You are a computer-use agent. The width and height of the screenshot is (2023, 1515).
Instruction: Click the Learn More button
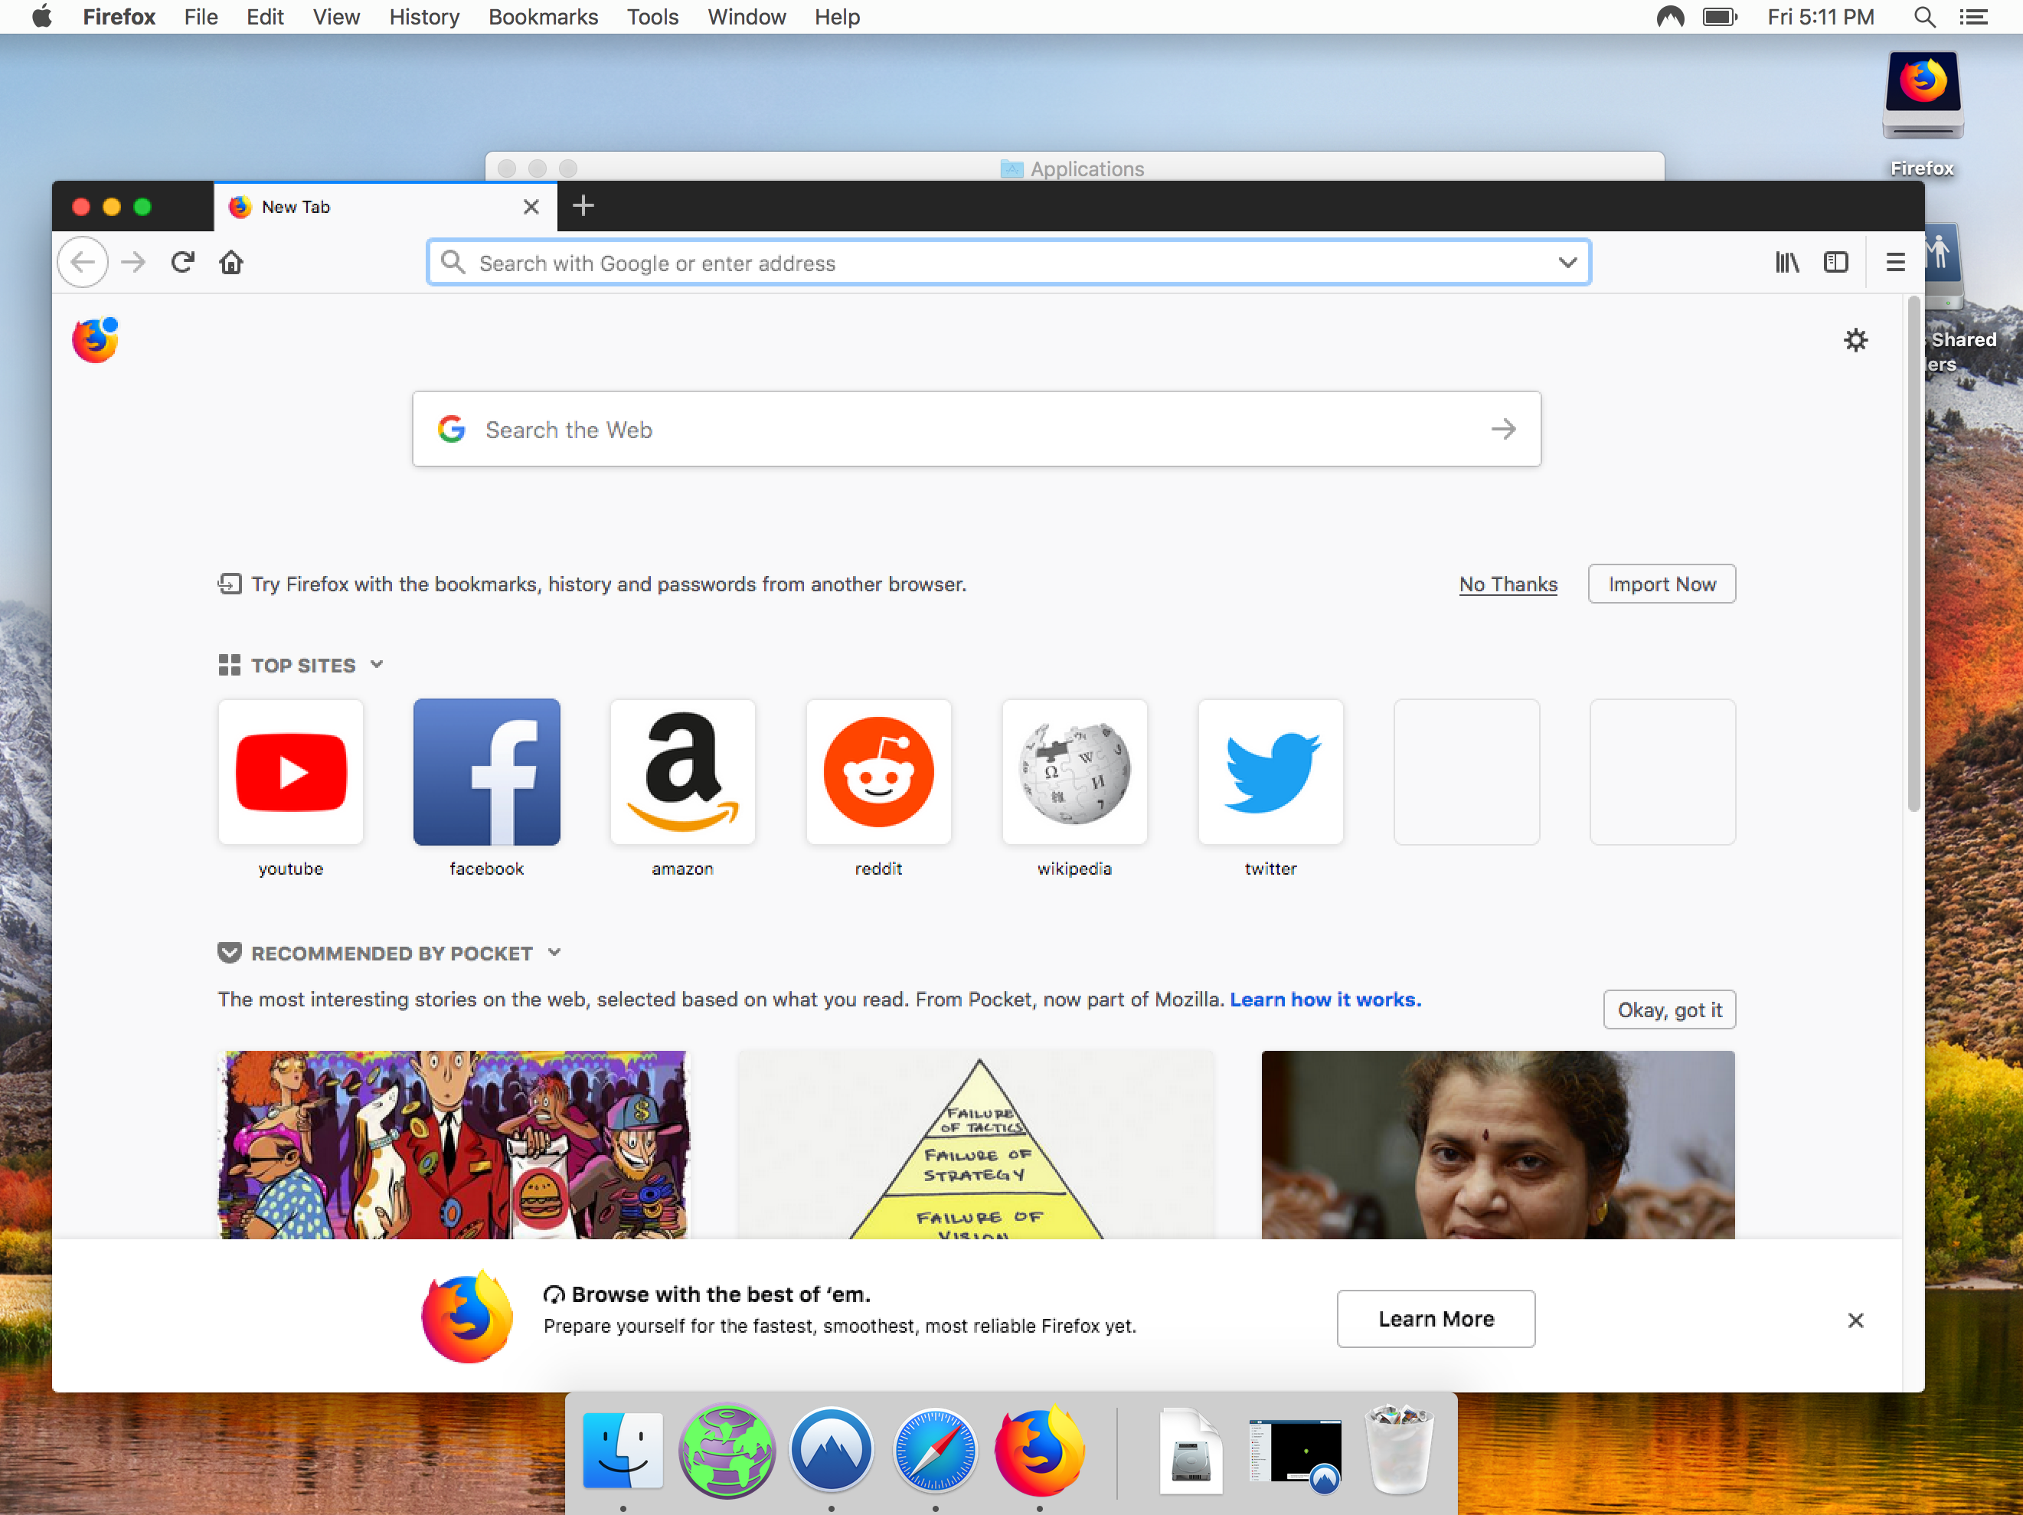[1436, 1318]
